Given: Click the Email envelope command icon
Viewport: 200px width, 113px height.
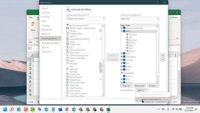Looking at the screenshot, I should coord(67,61).
